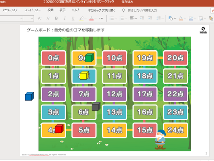Click the デスクトップ アプリで開く button
The image size is (214, 161).
point(102,10)
